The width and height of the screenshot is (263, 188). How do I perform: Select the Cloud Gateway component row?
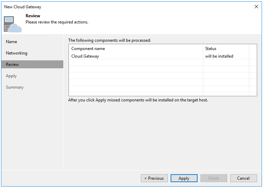(85, 56)
